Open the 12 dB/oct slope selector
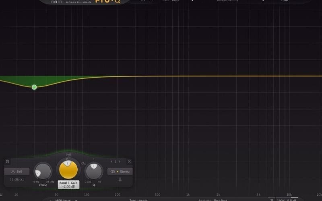Viewport: 322px width, 201px height. coord(17,179)
